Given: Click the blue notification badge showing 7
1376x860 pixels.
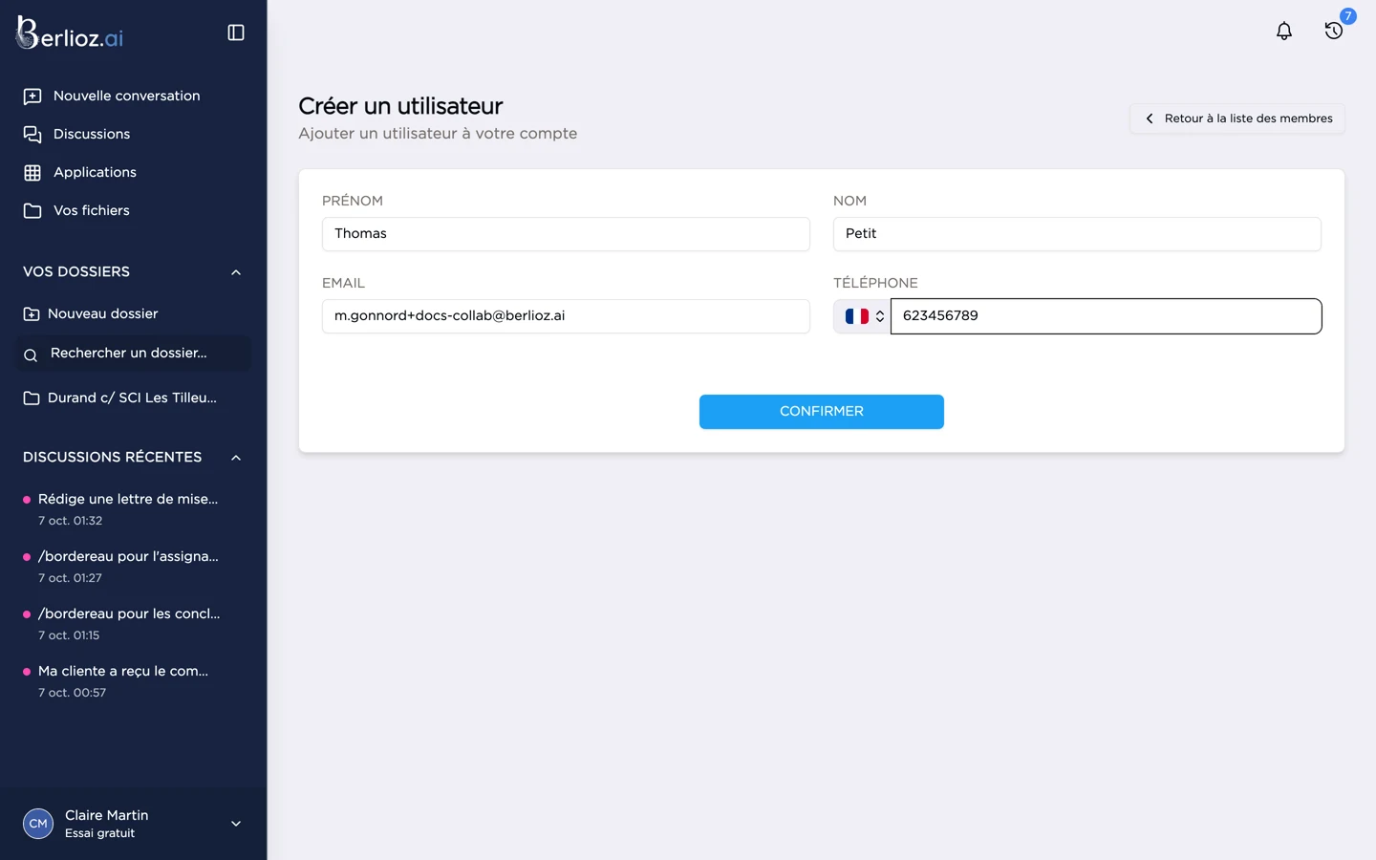Looking at the screenshot, I should (1348, 16).
